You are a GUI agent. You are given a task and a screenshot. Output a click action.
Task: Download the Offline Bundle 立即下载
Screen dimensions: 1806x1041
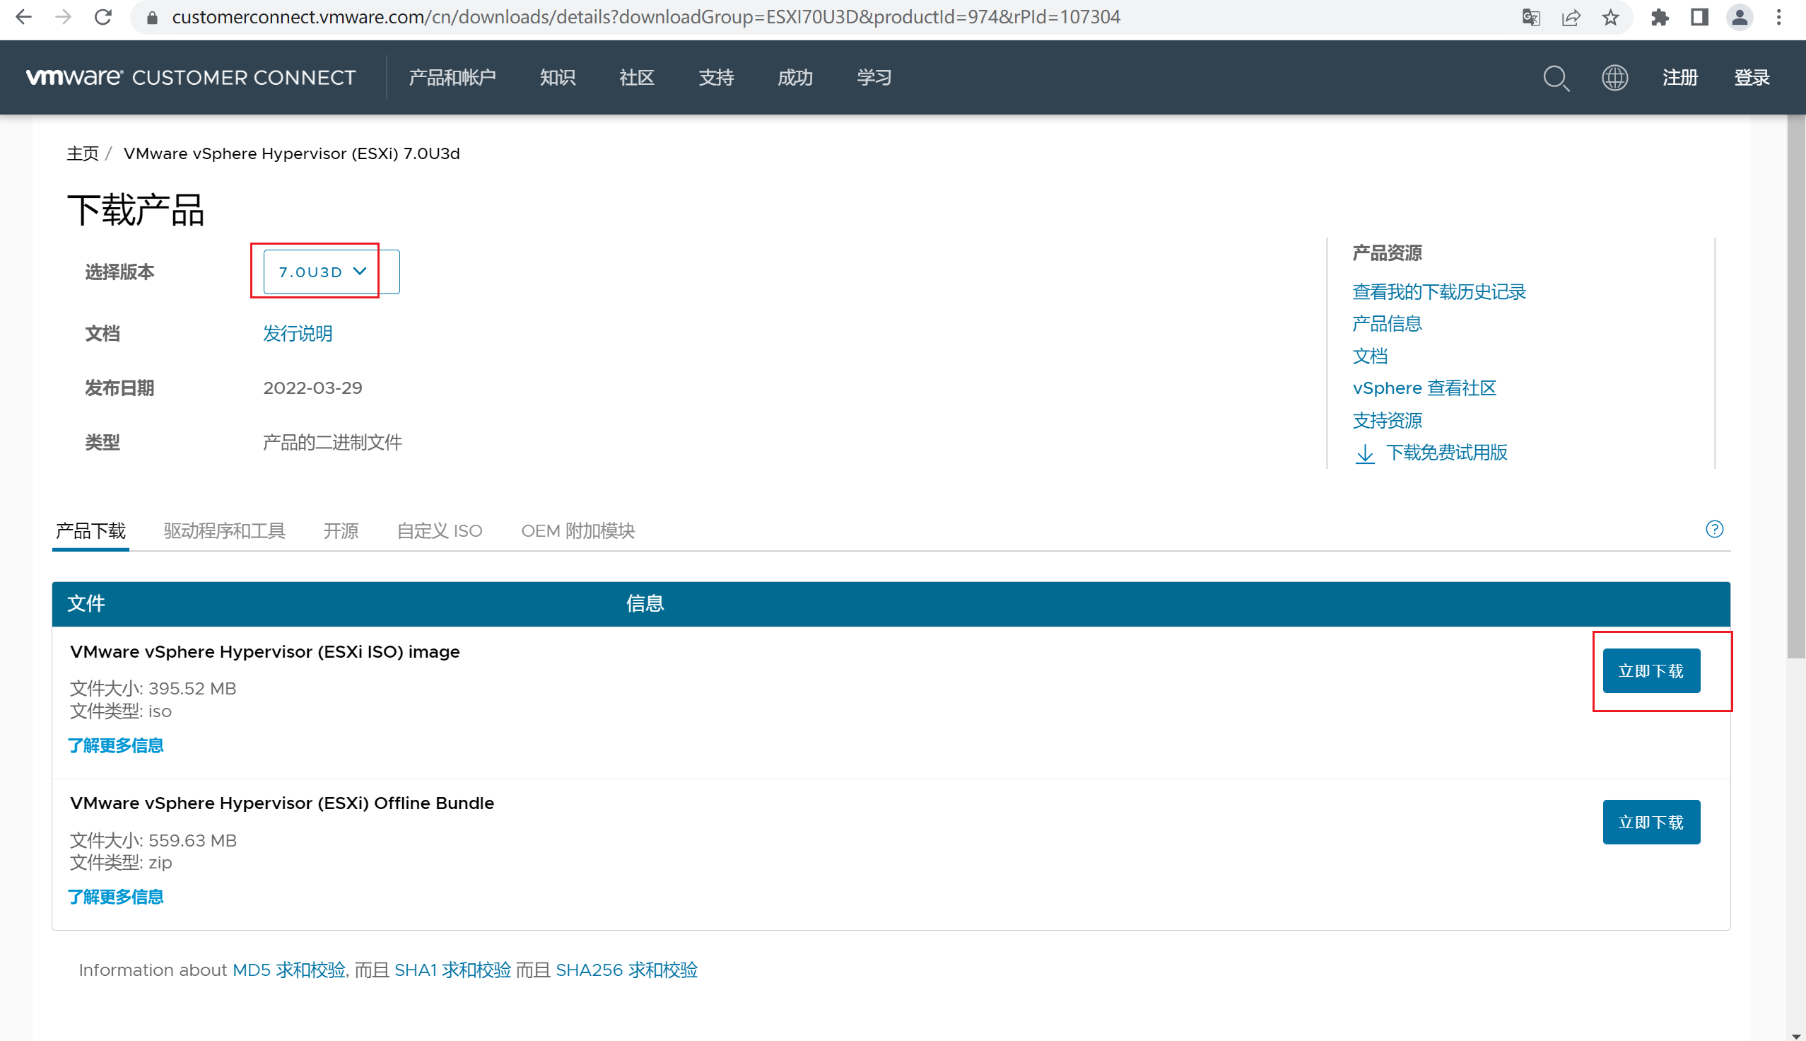[x=1651, y=822]
